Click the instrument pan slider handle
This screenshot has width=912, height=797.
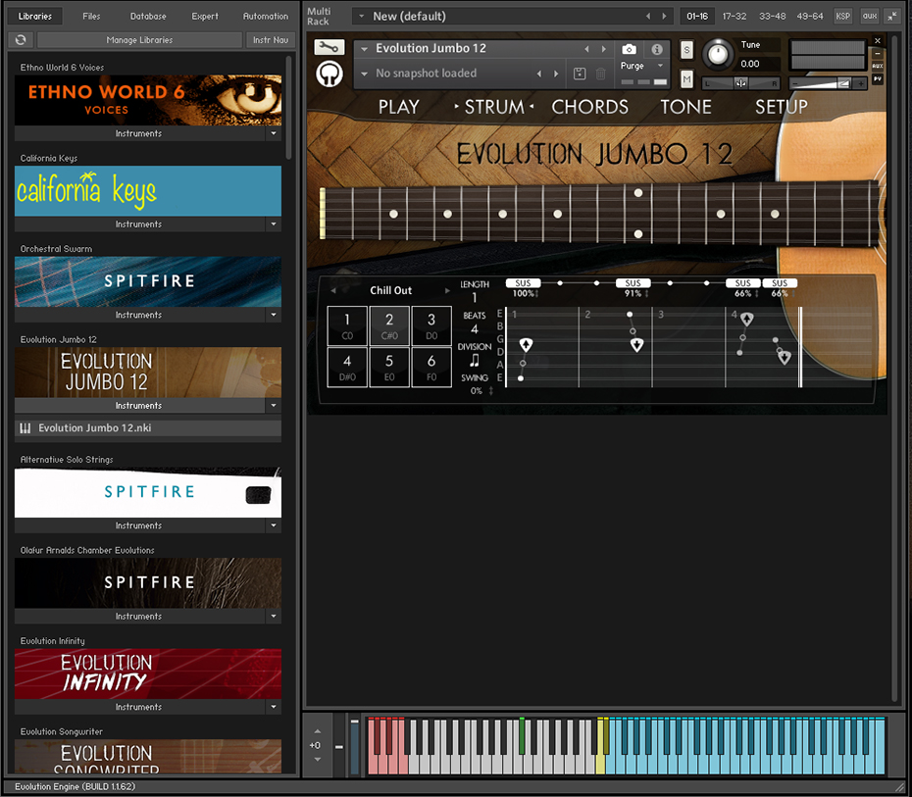coord(740,83)
